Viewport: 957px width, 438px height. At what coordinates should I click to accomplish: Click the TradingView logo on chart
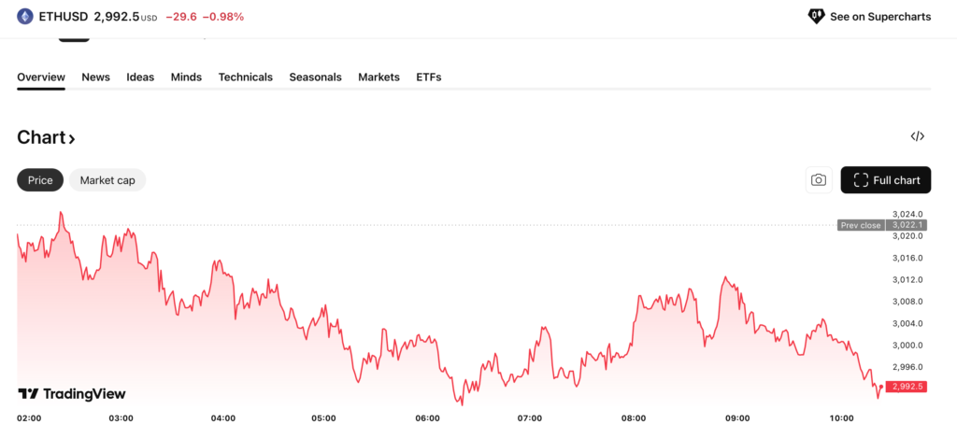[x=72, y=394]
